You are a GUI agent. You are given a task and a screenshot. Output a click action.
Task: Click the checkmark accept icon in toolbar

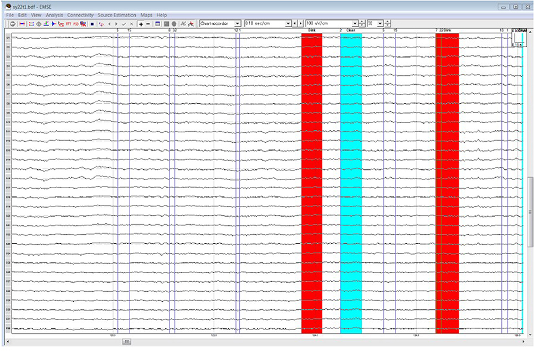[124, 24]
